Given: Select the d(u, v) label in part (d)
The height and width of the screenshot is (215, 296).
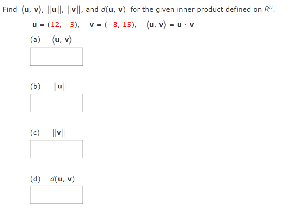Looking at the screenshot, I should [62, 179].
